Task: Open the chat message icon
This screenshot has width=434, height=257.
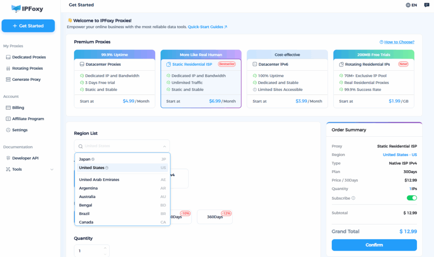Action: coord(426,5)
